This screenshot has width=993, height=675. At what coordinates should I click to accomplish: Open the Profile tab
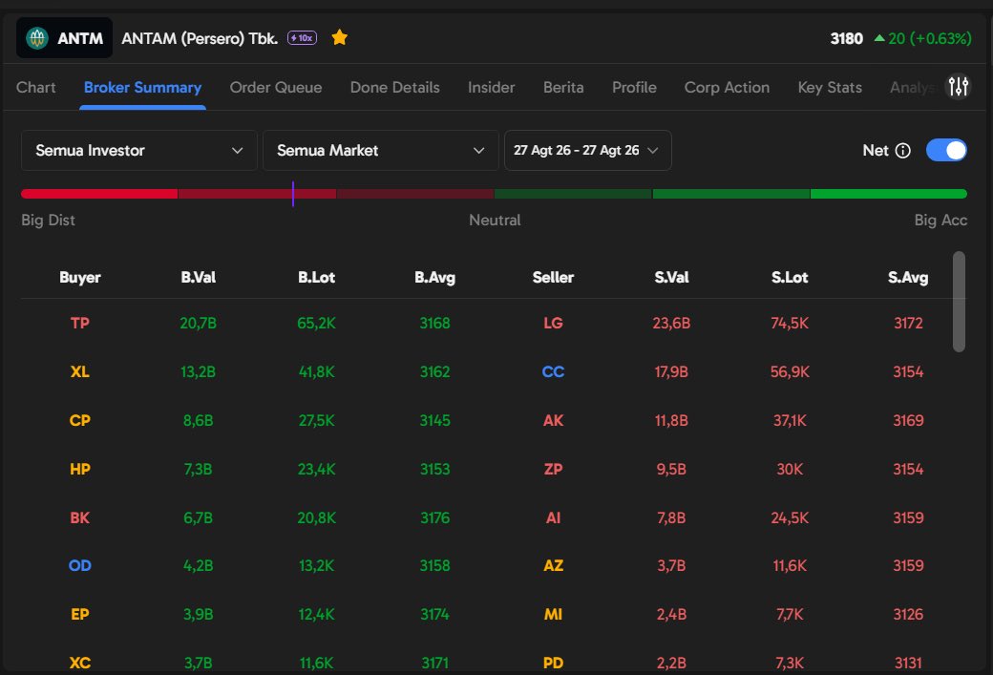pyautogui.click(x=634, y=88)
